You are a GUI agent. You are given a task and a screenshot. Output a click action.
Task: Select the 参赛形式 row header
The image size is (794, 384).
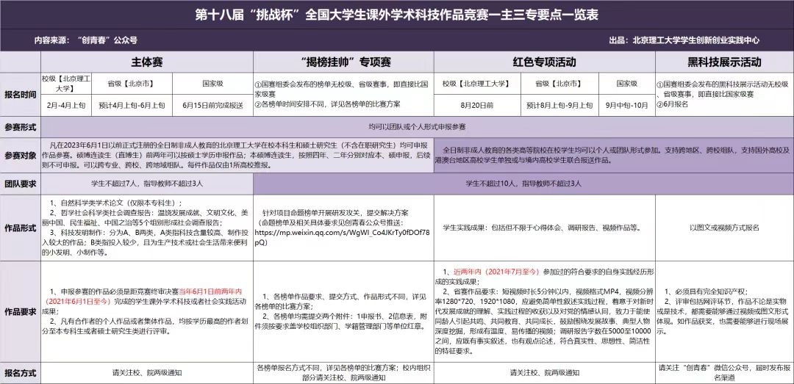(20, 127)
